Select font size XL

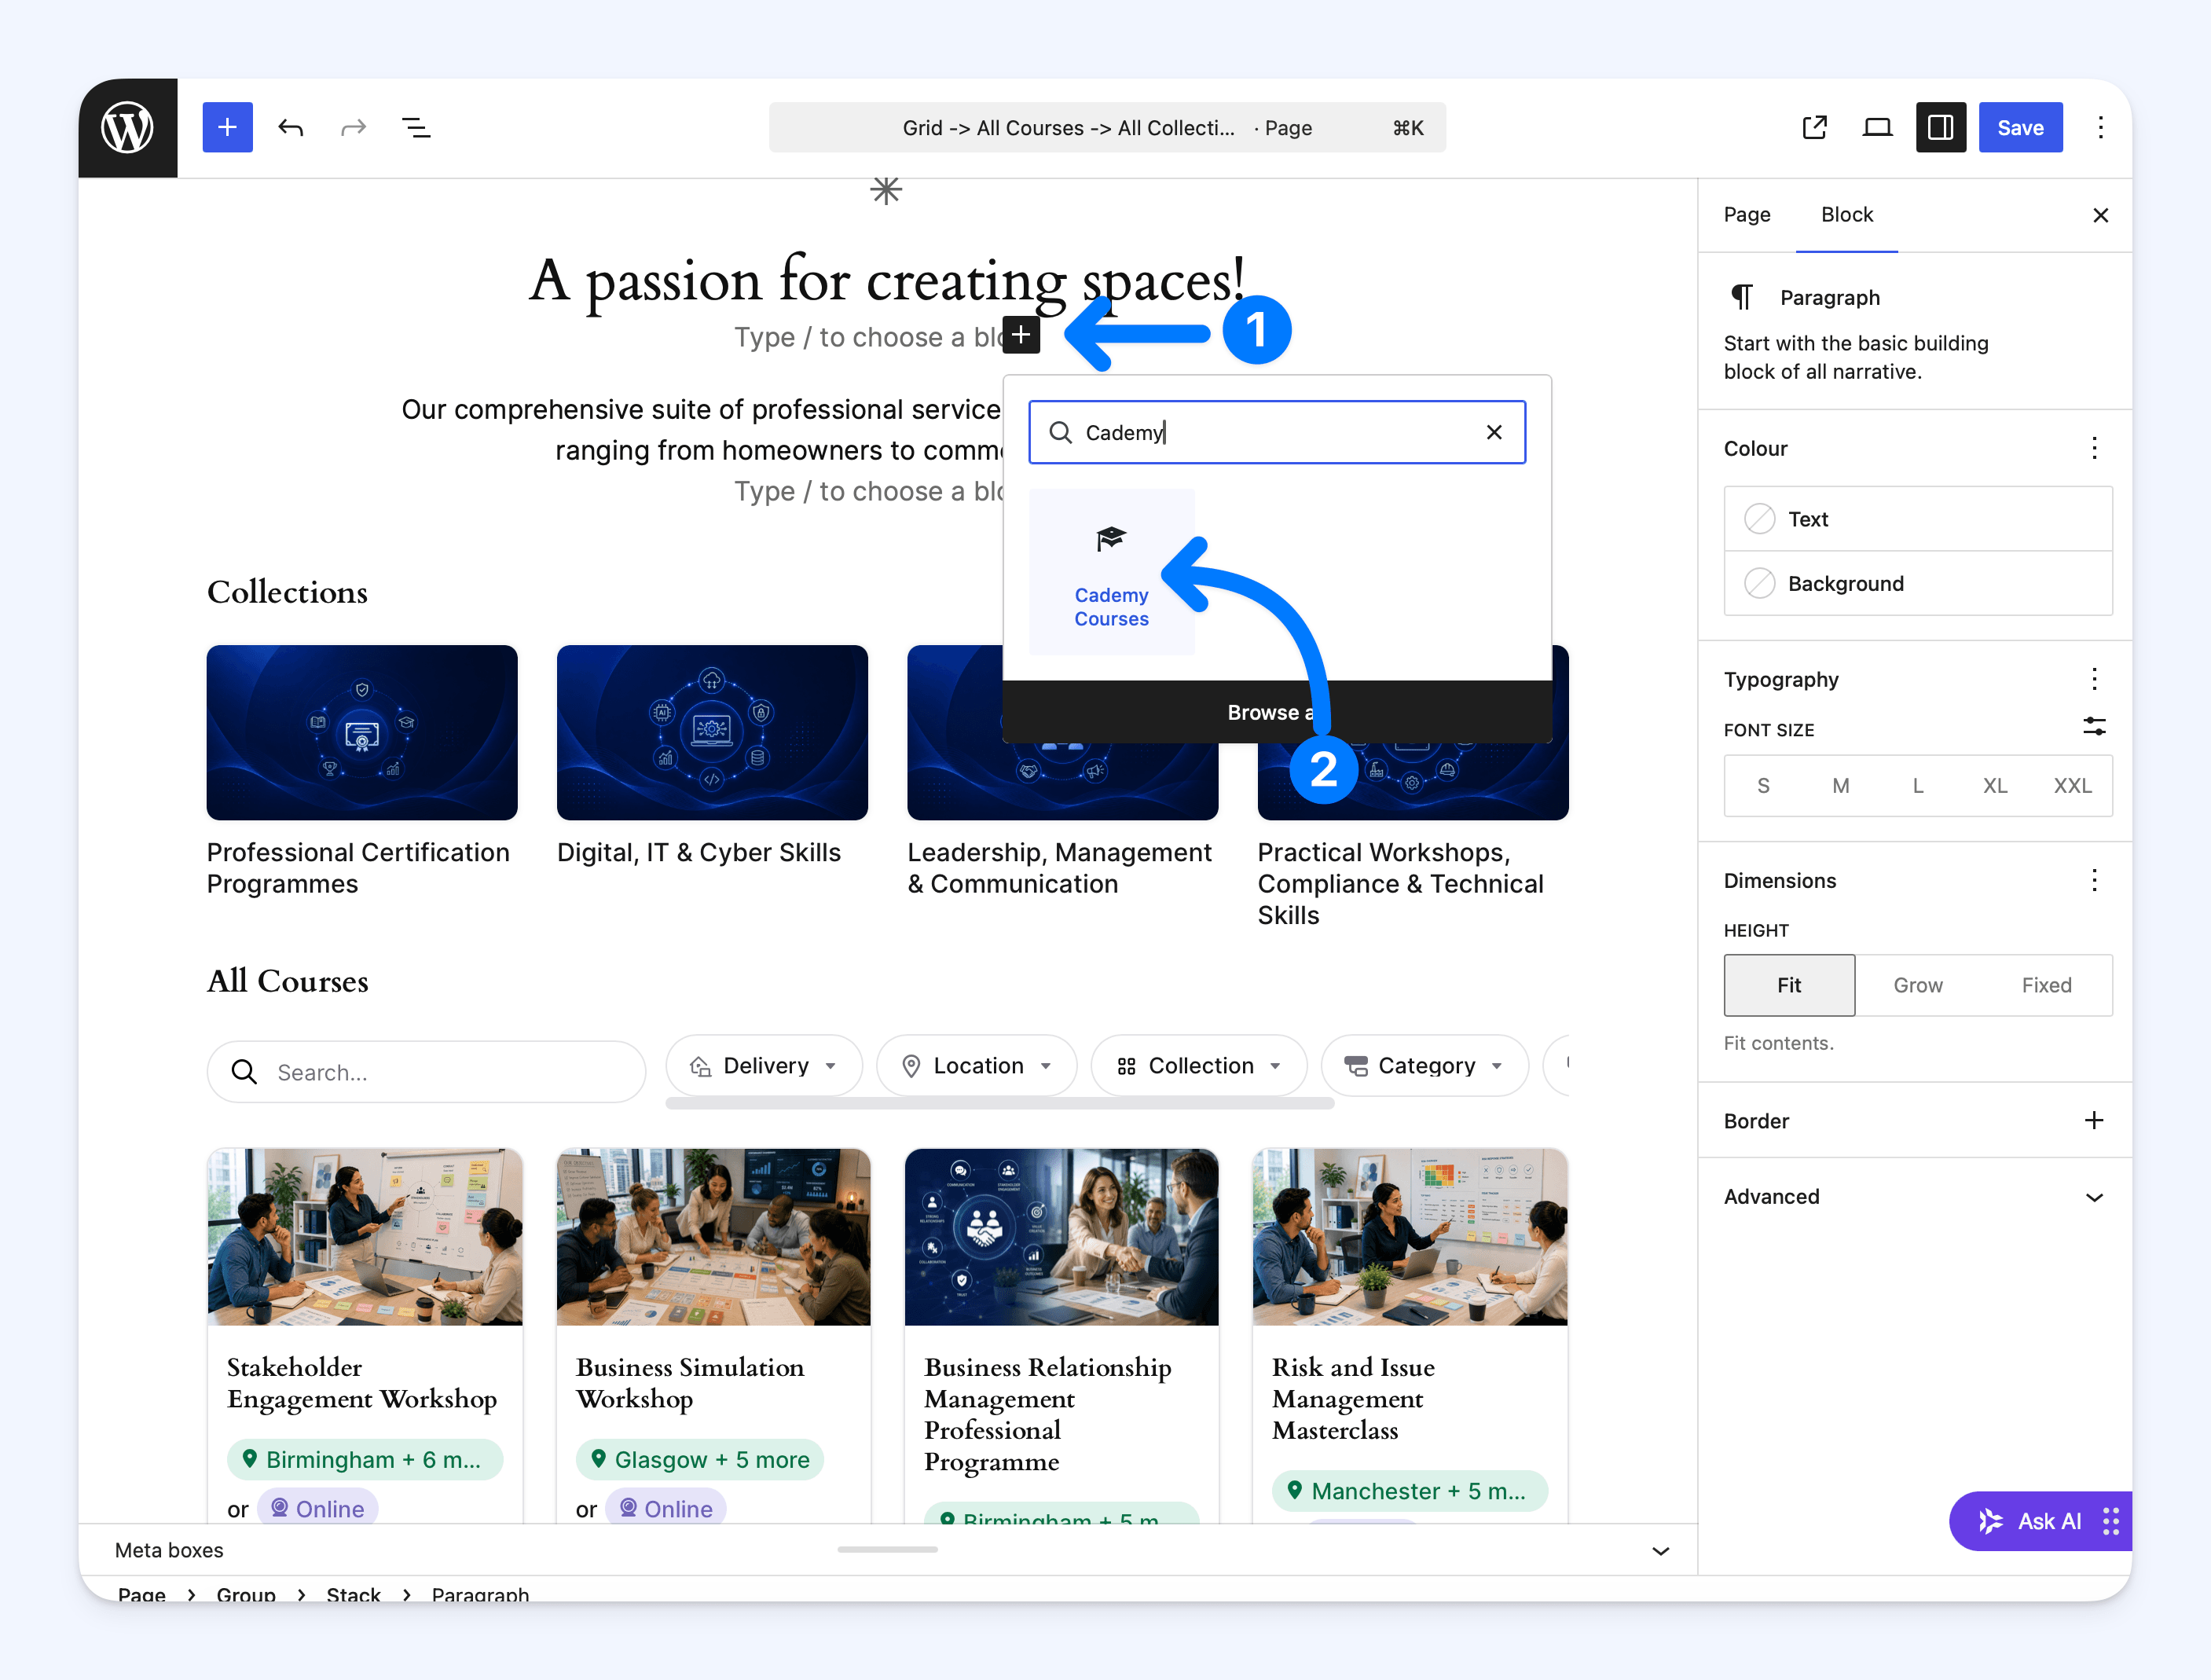[1995, 786]
